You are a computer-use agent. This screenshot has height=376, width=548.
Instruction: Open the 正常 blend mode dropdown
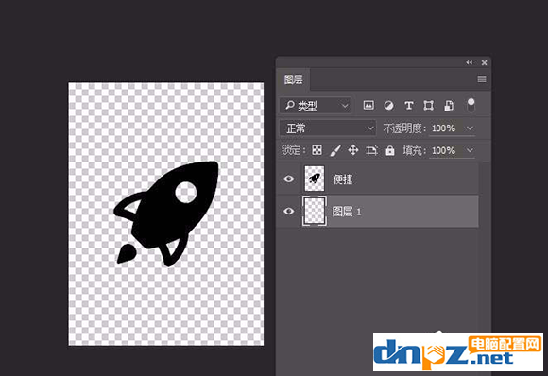tap(328, 128)
